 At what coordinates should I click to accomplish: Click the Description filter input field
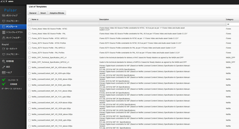click(162, 24)
